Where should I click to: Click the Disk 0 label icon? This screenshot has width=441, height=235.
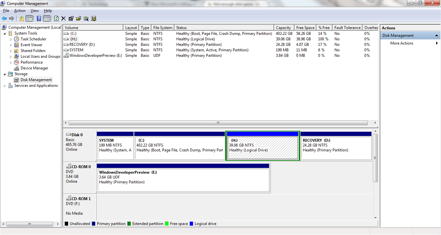69,135
